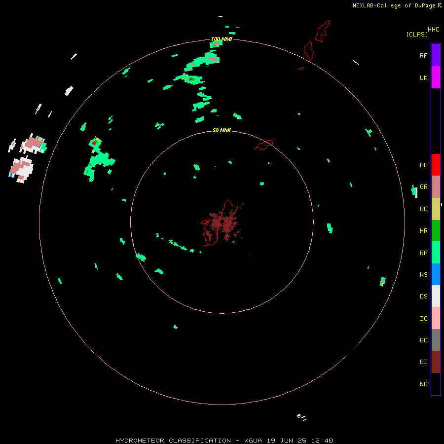Click the [CLAS] legend heading
The image size is (444, 444).
(x=417, y=34)
